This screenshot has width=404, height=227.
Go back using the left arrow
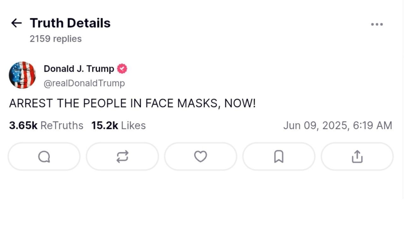[16, 23]
